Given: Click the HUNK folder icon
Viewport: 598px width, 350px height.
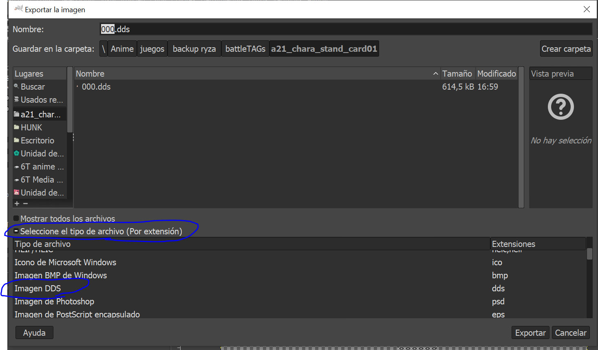Looking at the screenshot, I should tap(16, 128).
